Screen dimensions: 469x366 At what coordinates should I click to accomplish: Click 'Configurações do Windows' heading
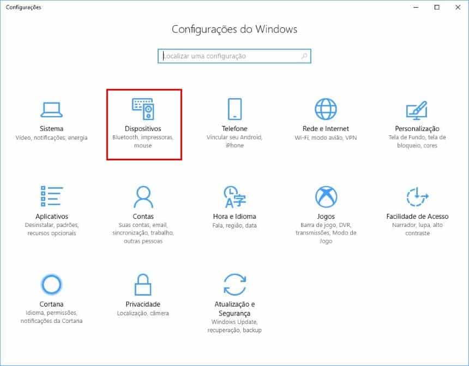pos(234,29)
